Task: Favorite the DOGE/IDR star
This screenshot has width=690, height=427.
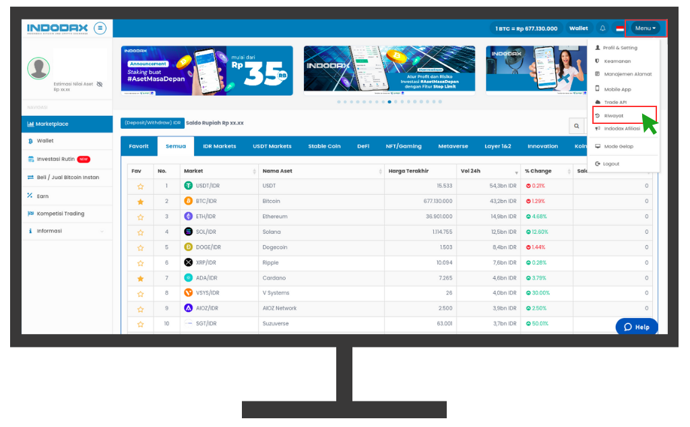Action: click(140, 248)
